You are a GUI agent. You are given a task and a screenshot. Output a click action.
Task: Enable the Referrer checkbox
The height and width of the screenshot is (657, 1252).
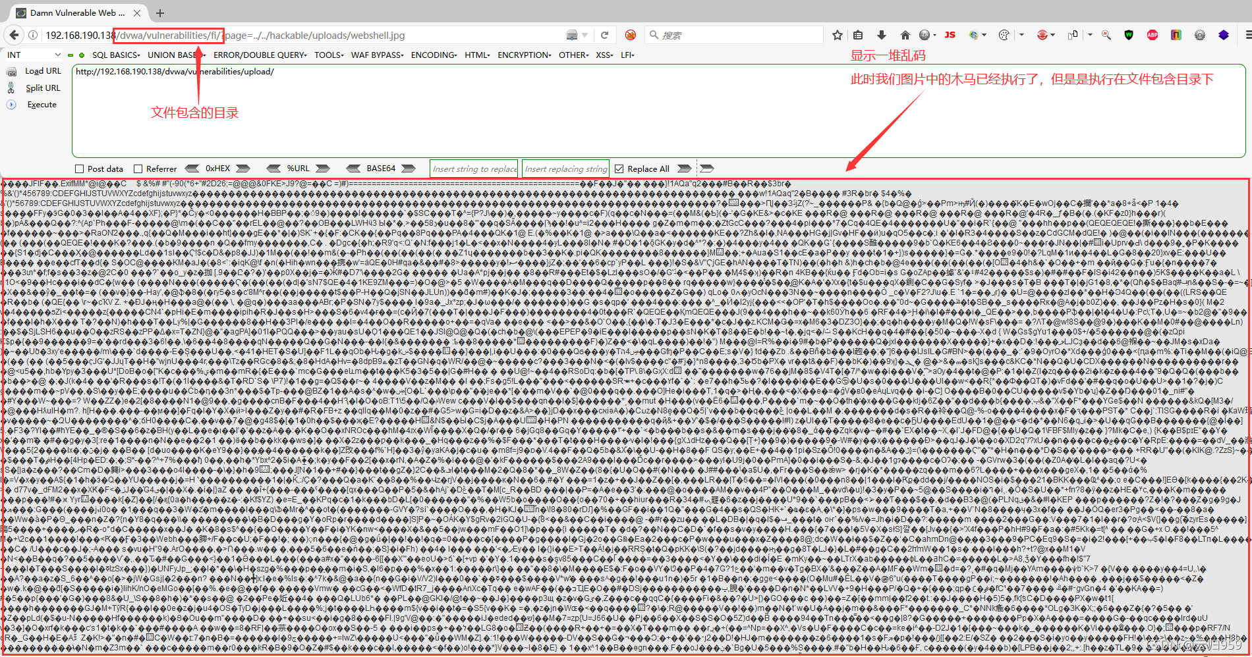click(138, 169)
